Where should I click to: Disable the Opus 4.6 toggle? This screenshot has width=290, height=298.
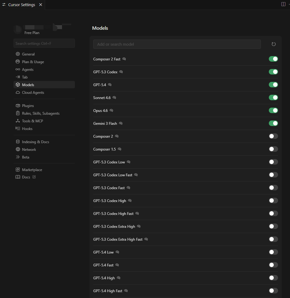[x=273, y=110]
